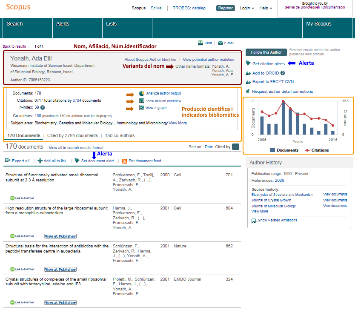Click the View citation overview chart icon

click(142, 100)
